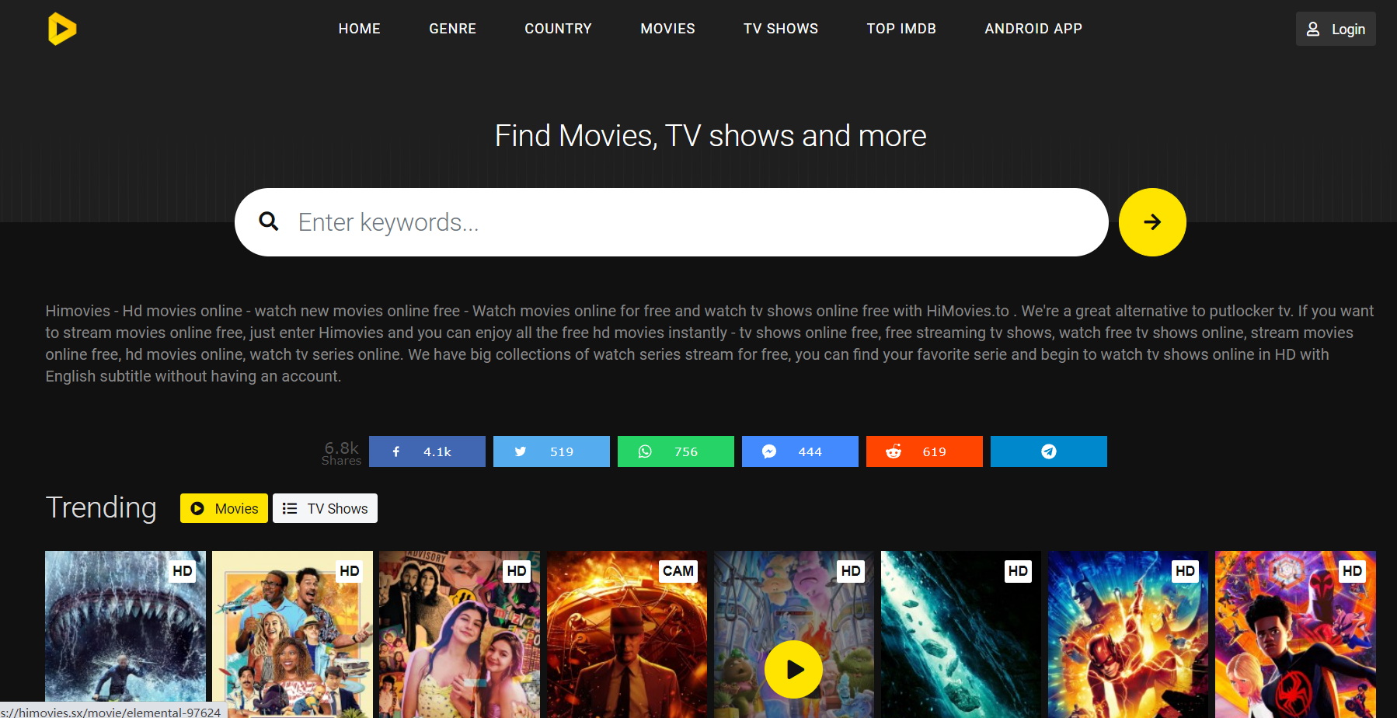The image size is (1397, 718).
Task: Open the dark teal ocean poster
Action: 961,634
